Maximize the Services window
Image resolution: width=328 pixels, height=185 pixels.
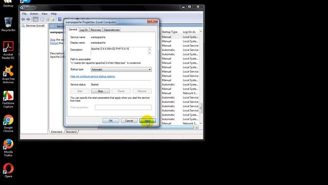coord(189,7)
